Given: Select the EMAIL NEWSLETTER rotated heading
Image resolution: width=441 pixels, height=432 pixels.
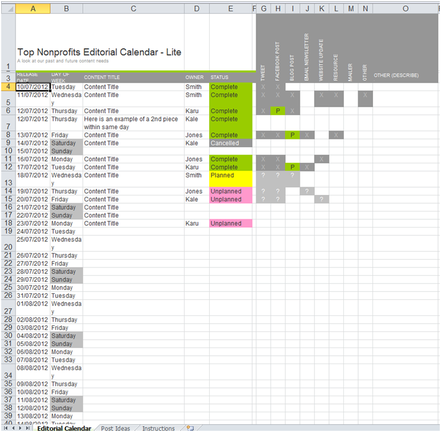Looking at the screenshot, I should pyautogui.click(x=307, y=57).
